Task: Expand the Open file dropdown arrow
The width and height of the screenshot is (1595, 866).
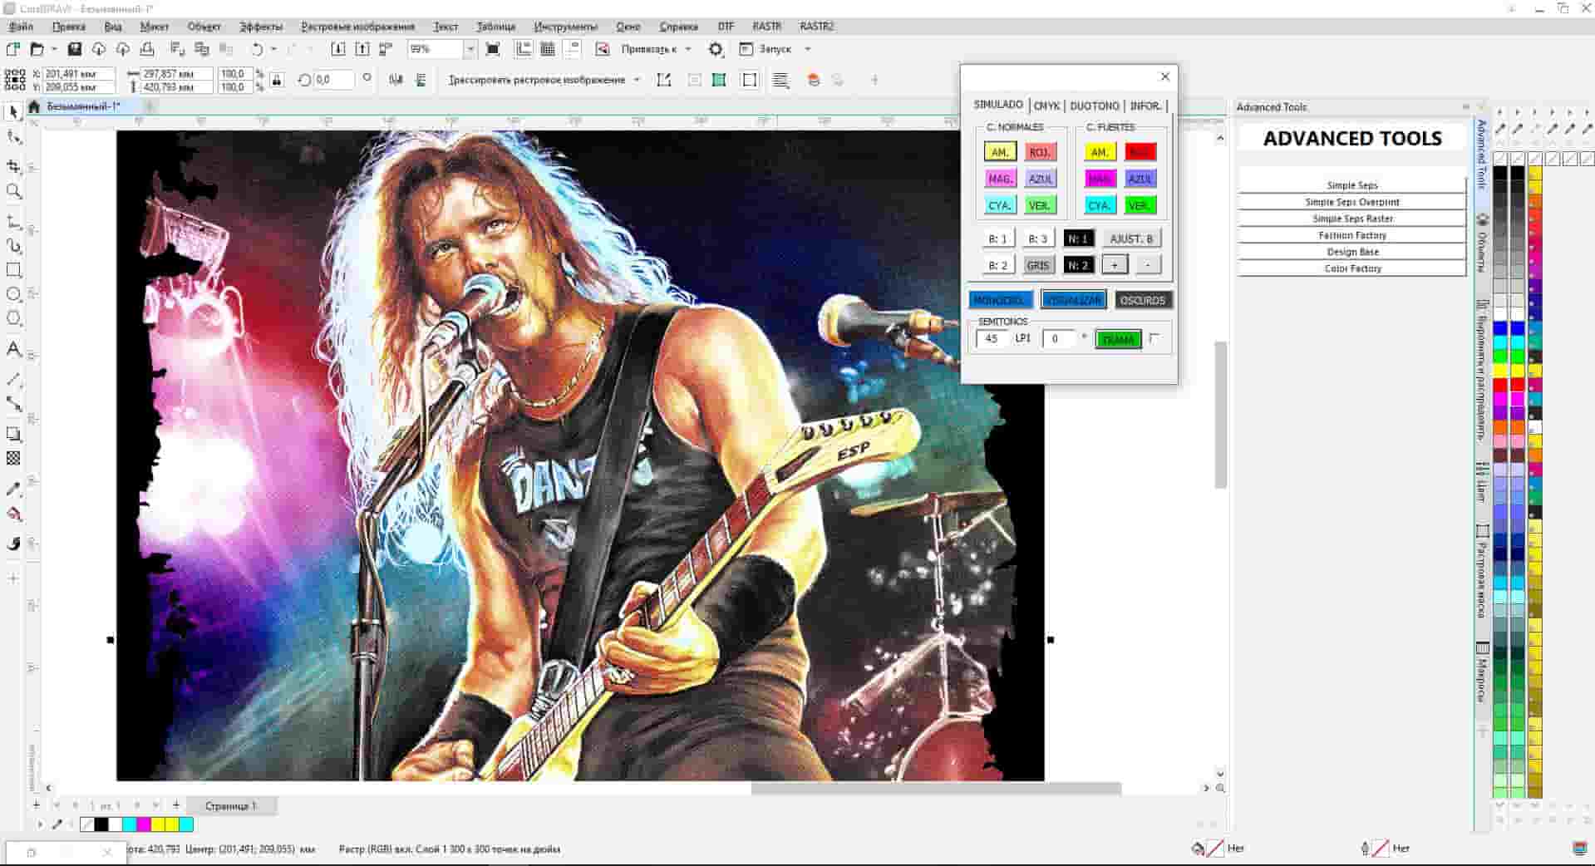Action: 54,49
